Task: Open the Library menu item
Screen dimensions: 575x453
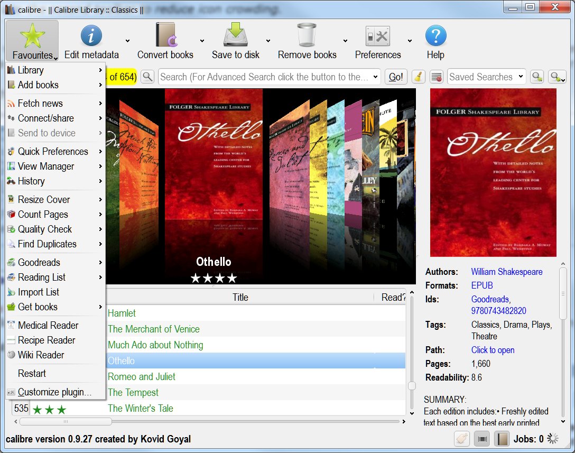Action: coord(55,70)
